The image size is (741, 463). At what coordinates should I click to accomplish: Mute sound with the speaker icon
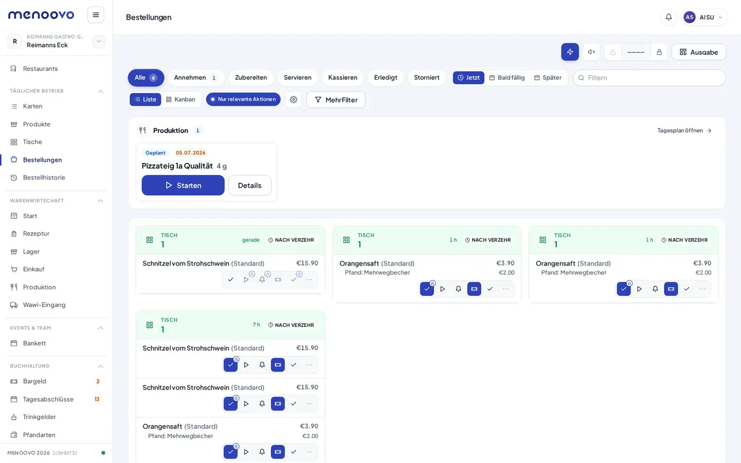pos(592,52)
